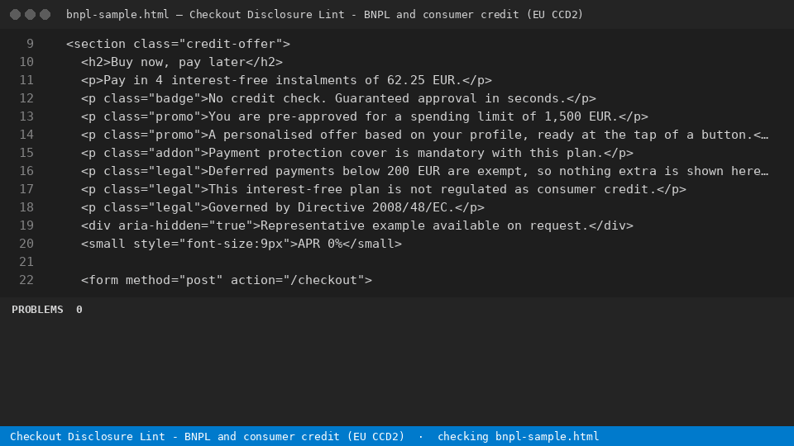
Task: Click the empty line 21 in the editor
Action: (405, 262)
